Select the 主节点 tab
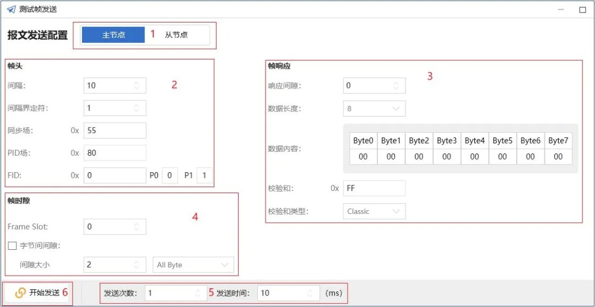This screenshot has width=595, height=307. (x=113, y=35)
